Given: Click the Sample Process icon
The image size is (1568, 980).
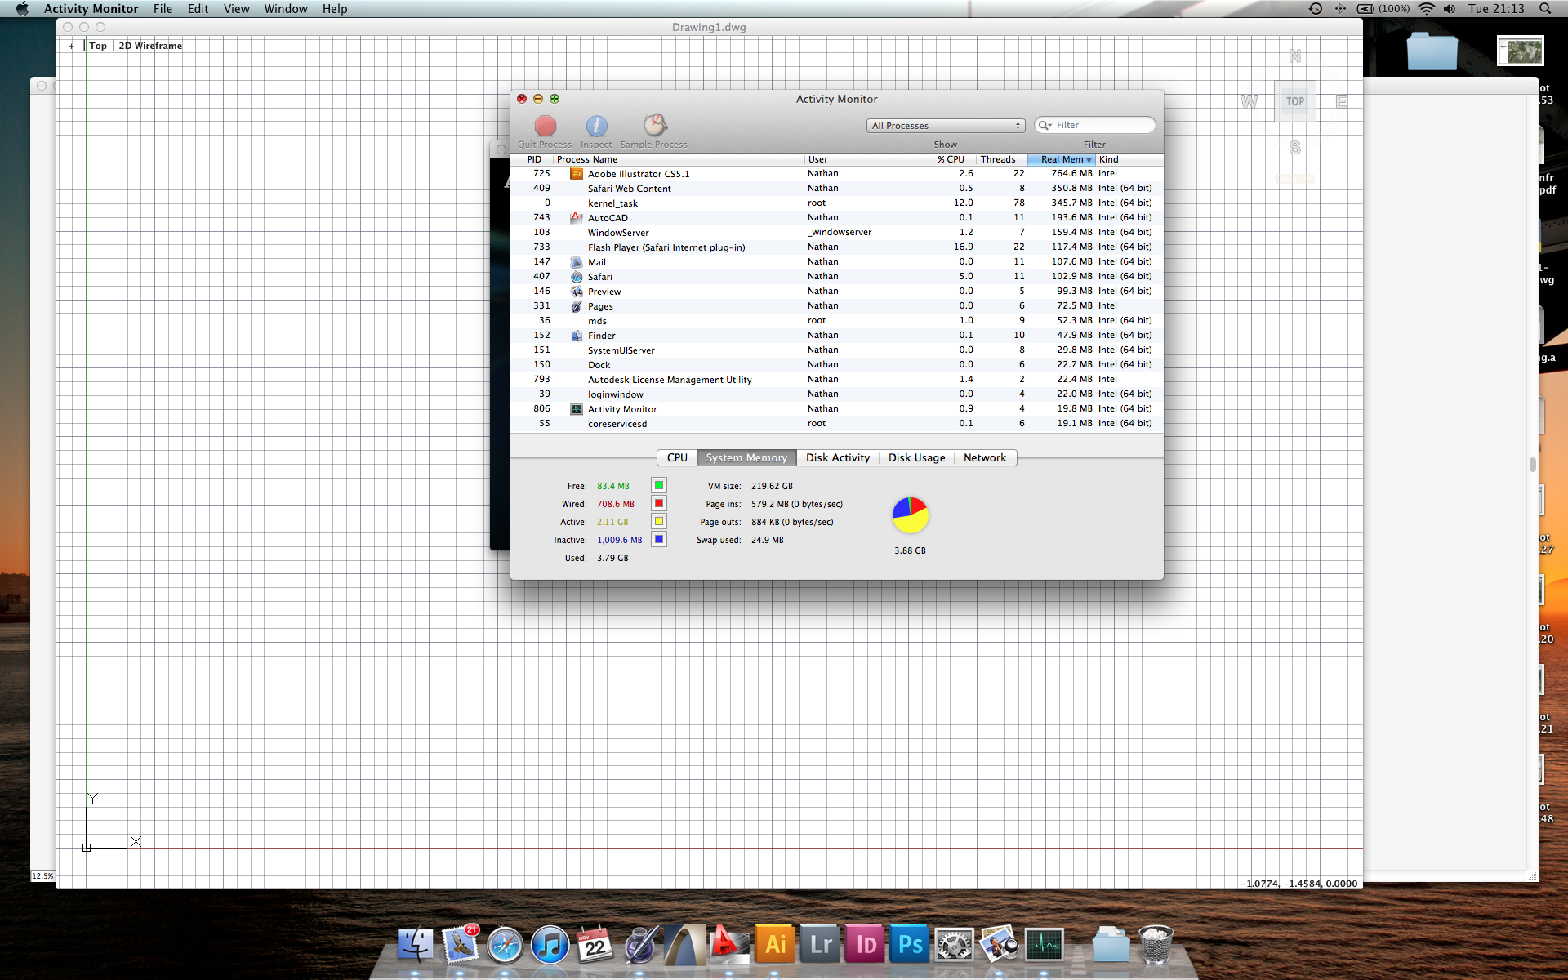Looking at the screenshot, I should pos(655,125).
